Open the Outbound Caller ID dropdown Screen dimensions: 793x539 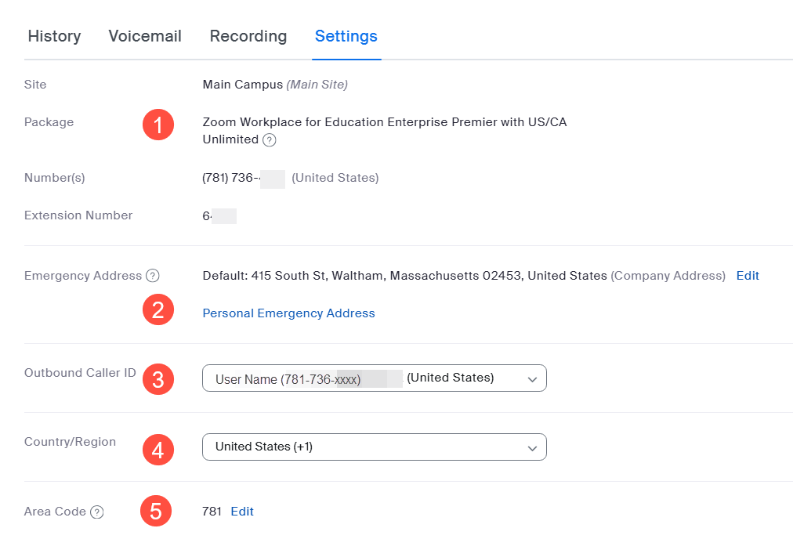tap(374, 378)
